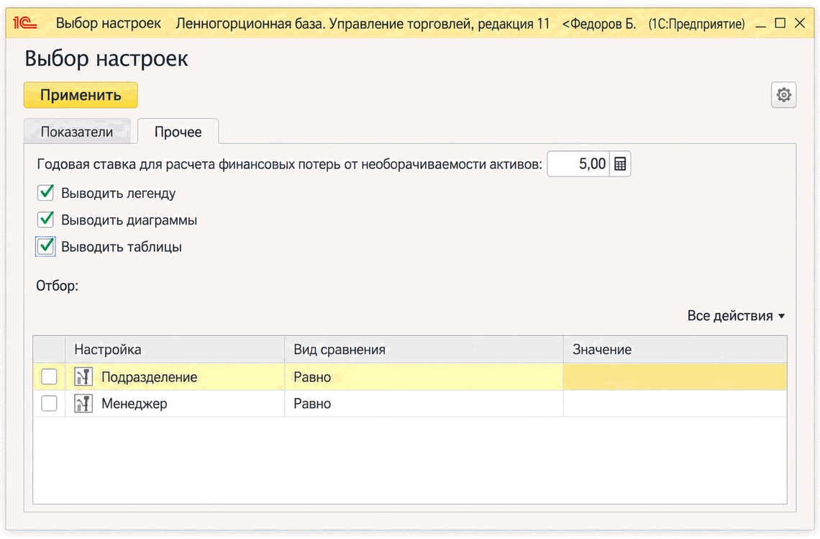Click the Применить button
The width and height of the screenshot is (820, 539).
coord(81,95)
